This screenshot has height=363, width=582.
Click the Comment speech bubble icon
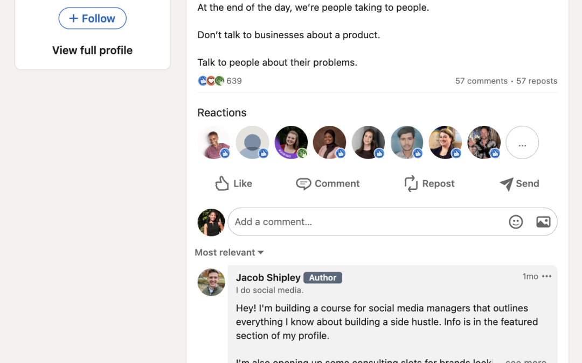pyautogui.click(x=303, y=184)
